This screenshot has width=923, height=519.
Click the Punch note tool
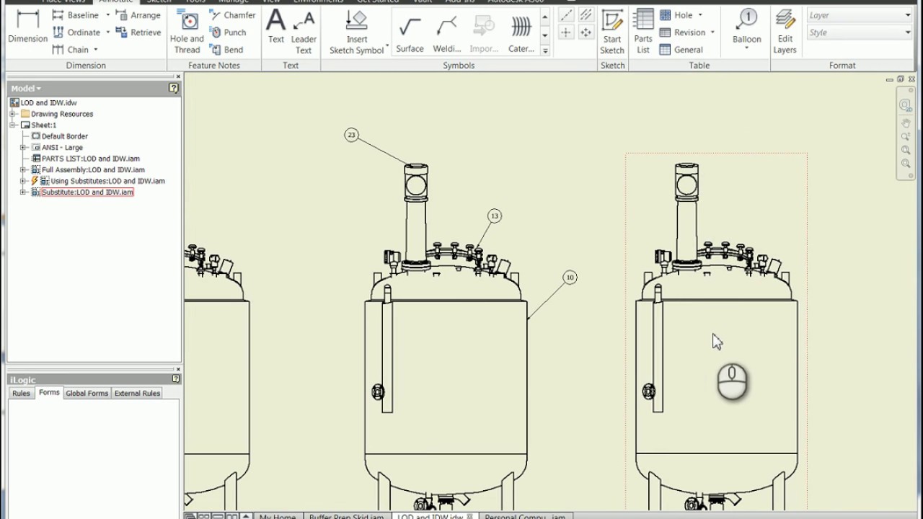[x=228, y=32]
